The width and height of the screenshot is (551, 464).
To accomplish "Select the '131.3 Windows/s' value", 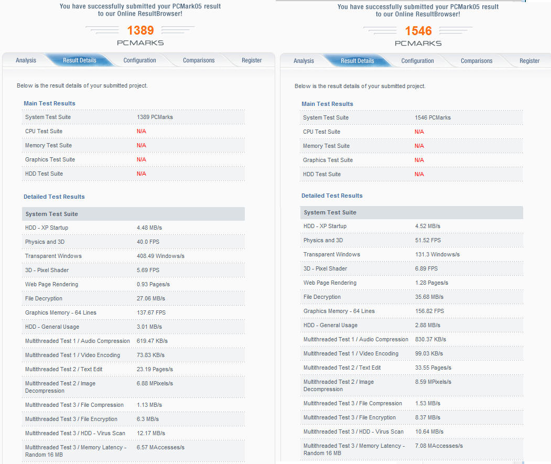I will pyautogui.click(x=437, y=254).
